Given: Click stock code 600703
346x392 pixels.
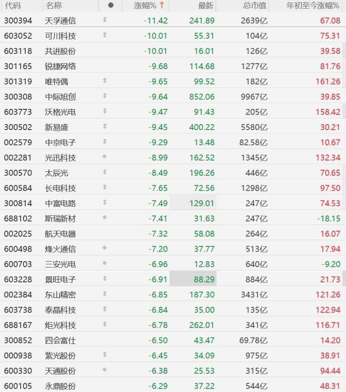Looking at the screenshot, I should [18, 264].
